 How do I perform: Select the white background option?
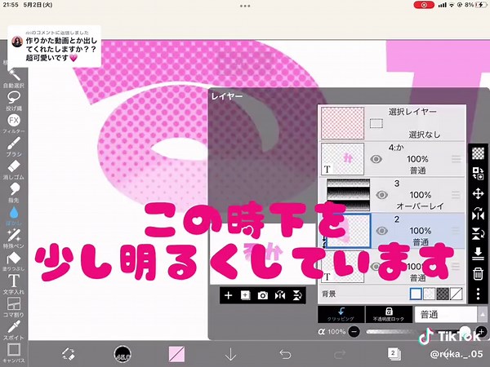tap(416, 294)
